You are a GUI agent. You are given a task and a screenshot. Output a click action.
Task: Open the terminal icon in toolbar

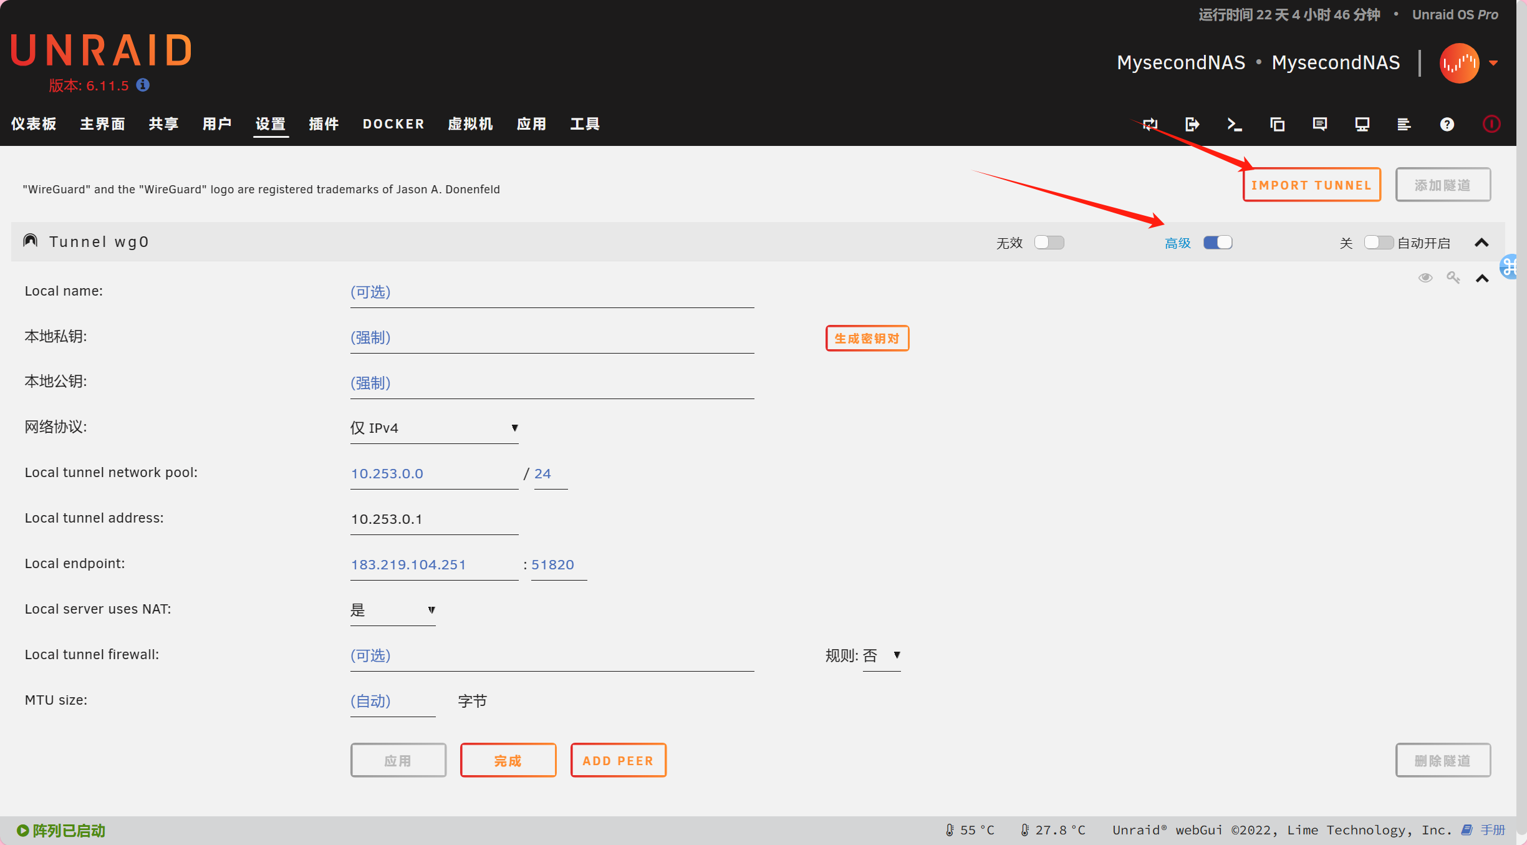point(1235,124)
